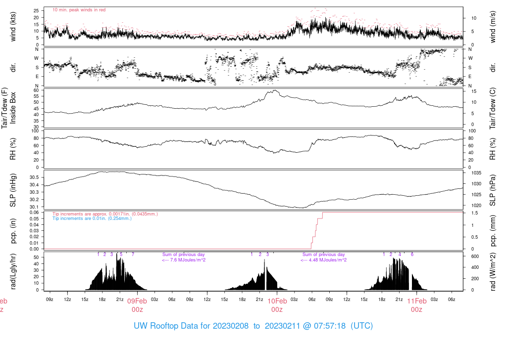Click the 'wind (m/s)' right axis label
Screen dimensions: 507x346
tap(493, 27)
